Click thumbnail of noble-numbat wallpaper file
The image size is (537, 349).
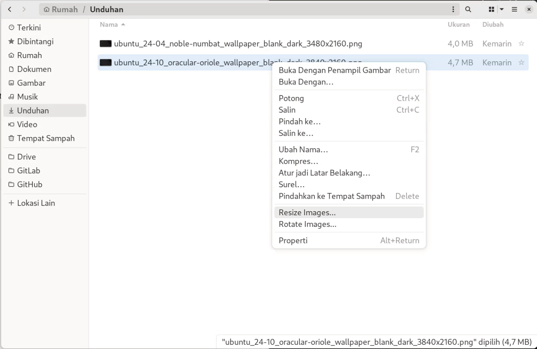click(106, 44)
